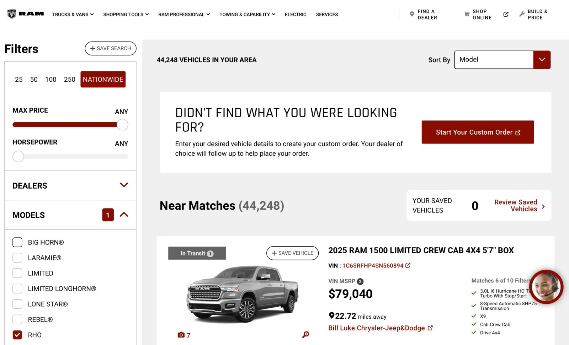The image size is (569, 345).
Task: Click the Max Price slider handle
Action: 122,125
